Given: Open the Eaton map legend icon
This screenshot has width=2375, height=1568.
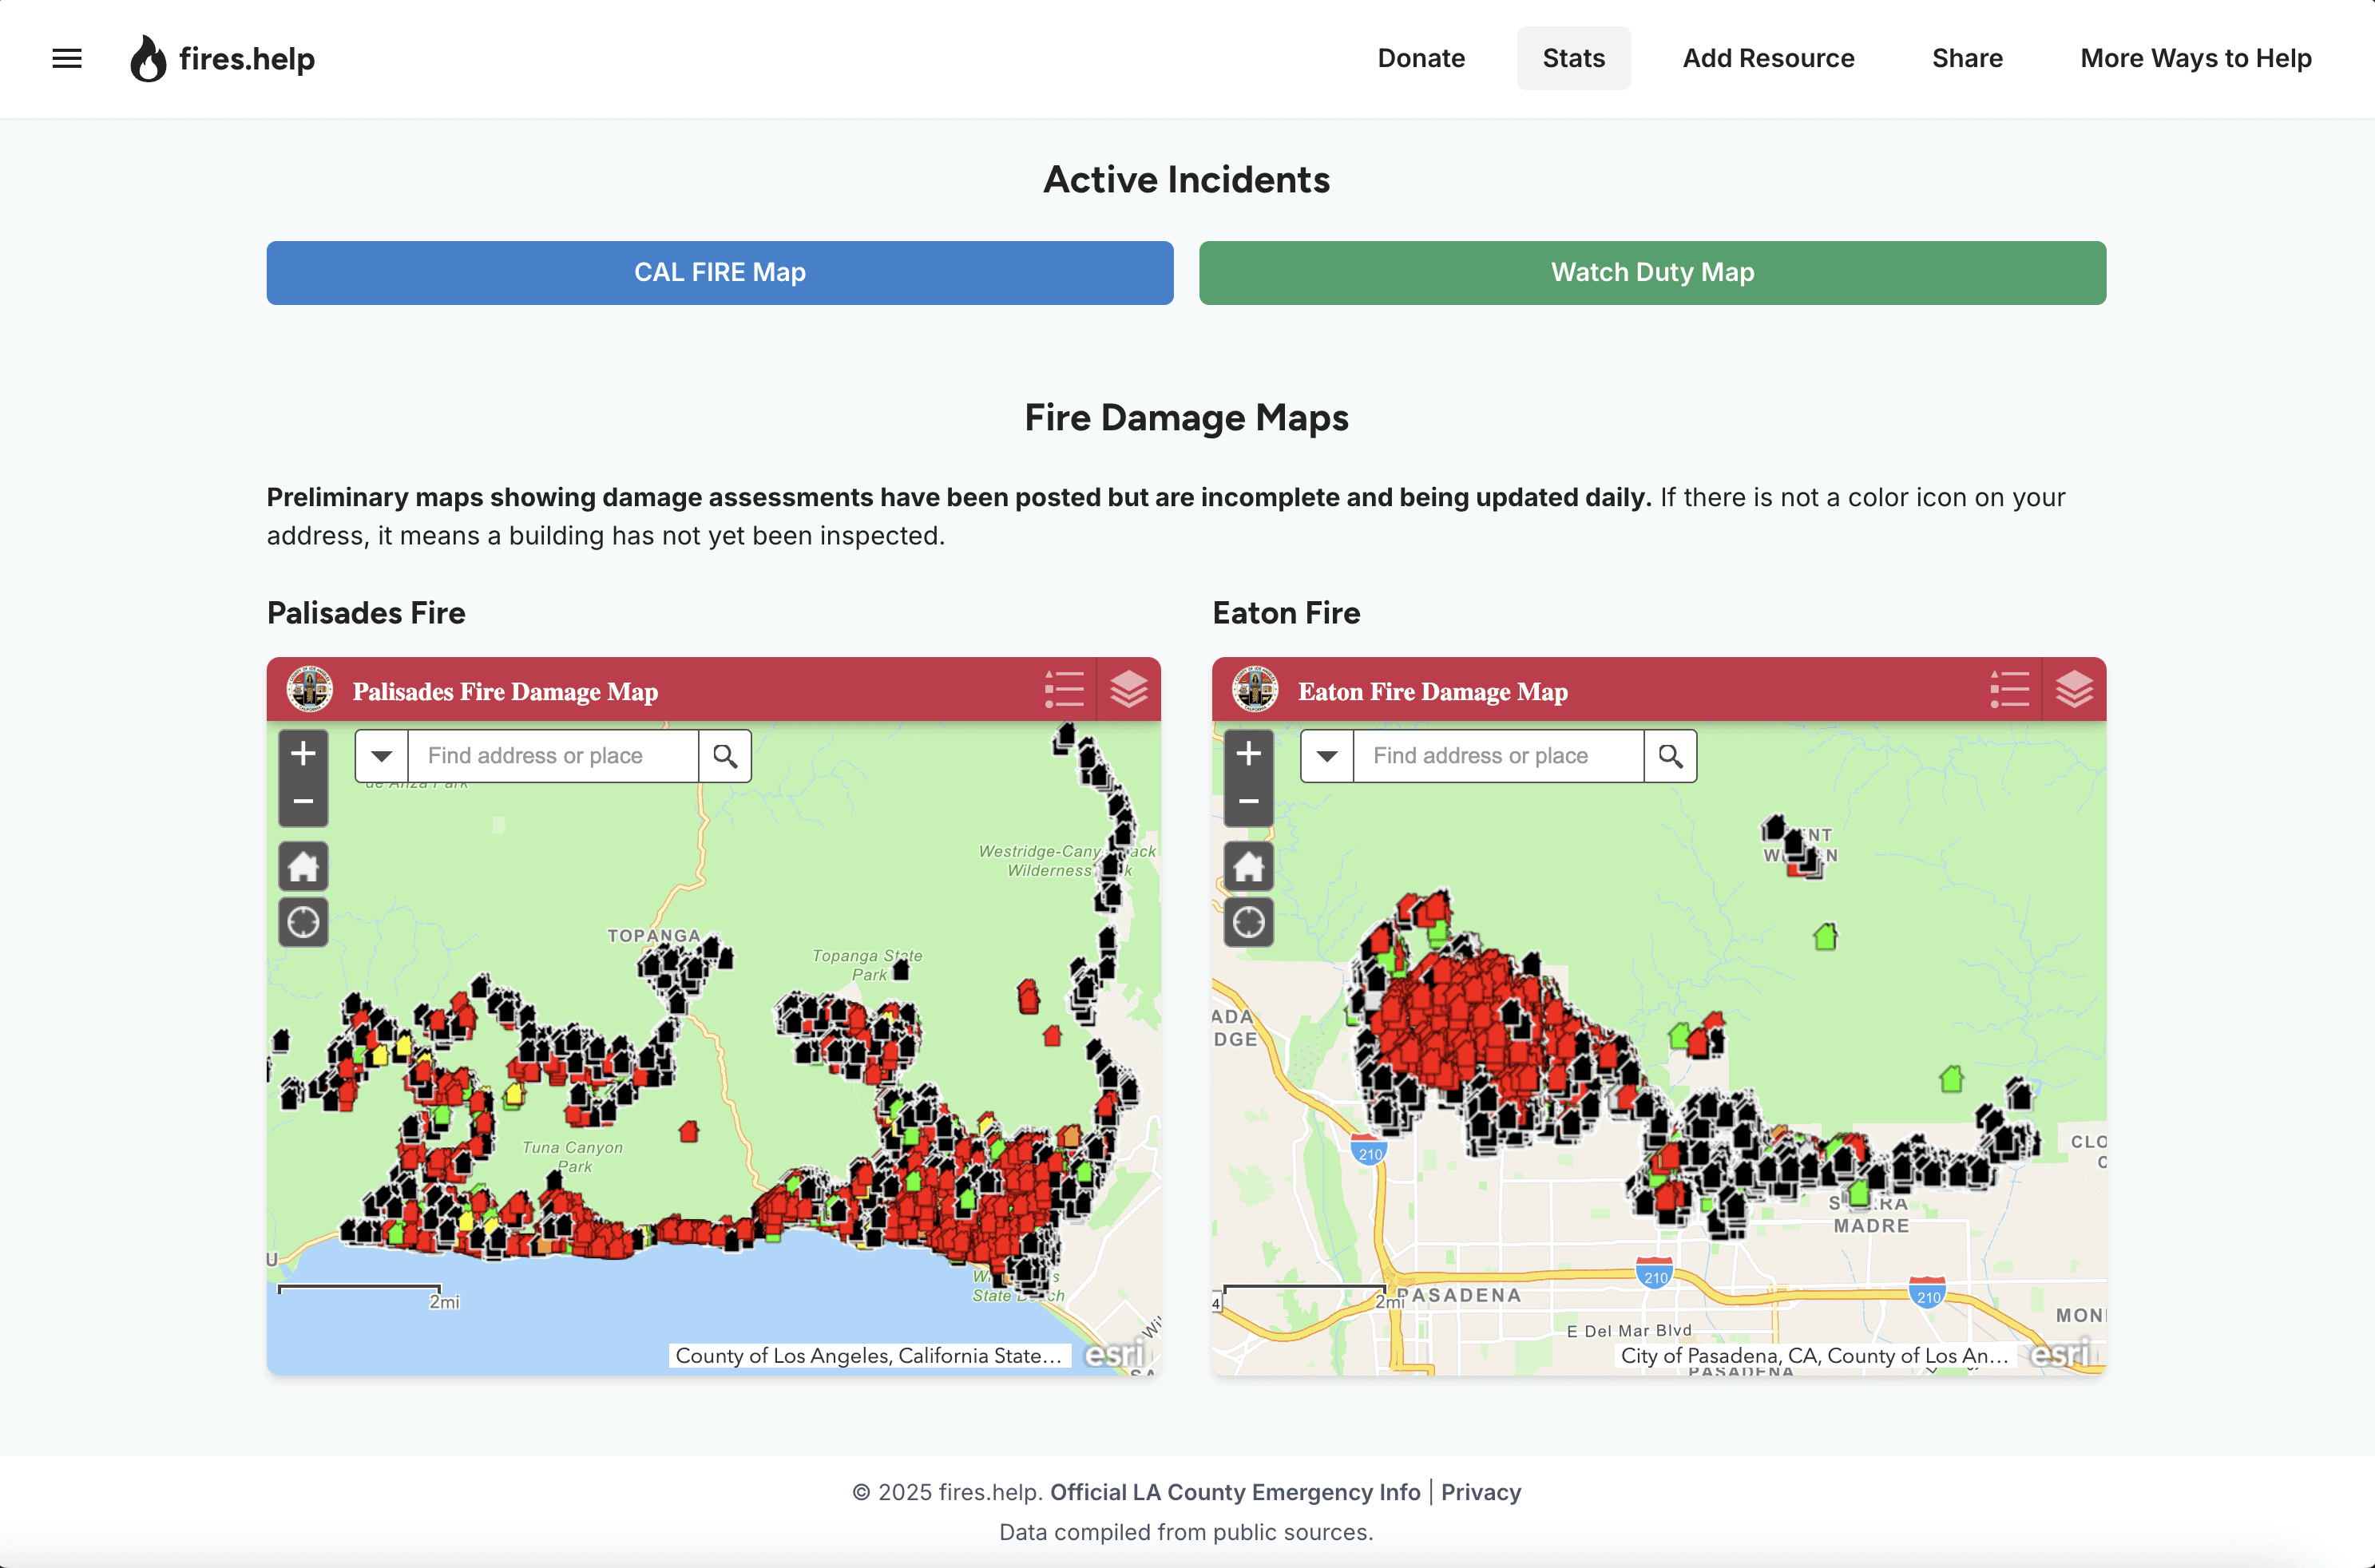Looking at the screenshot, I should 2009,690.
